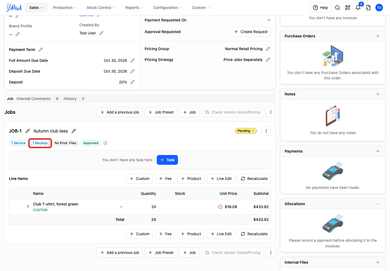Add a payment with plus icon

coord(378,151)
